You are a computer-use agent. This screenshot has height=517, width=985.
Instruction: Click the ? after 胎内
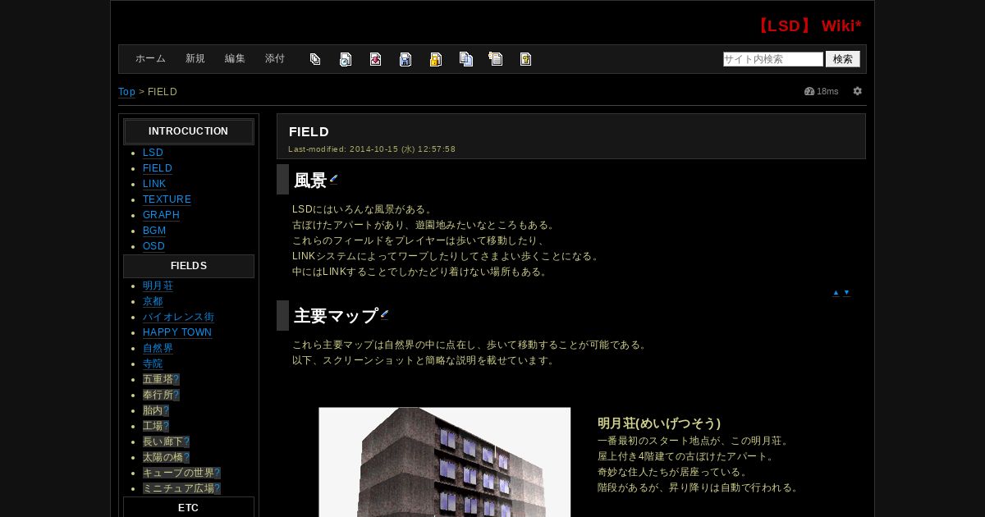[166, 410]
